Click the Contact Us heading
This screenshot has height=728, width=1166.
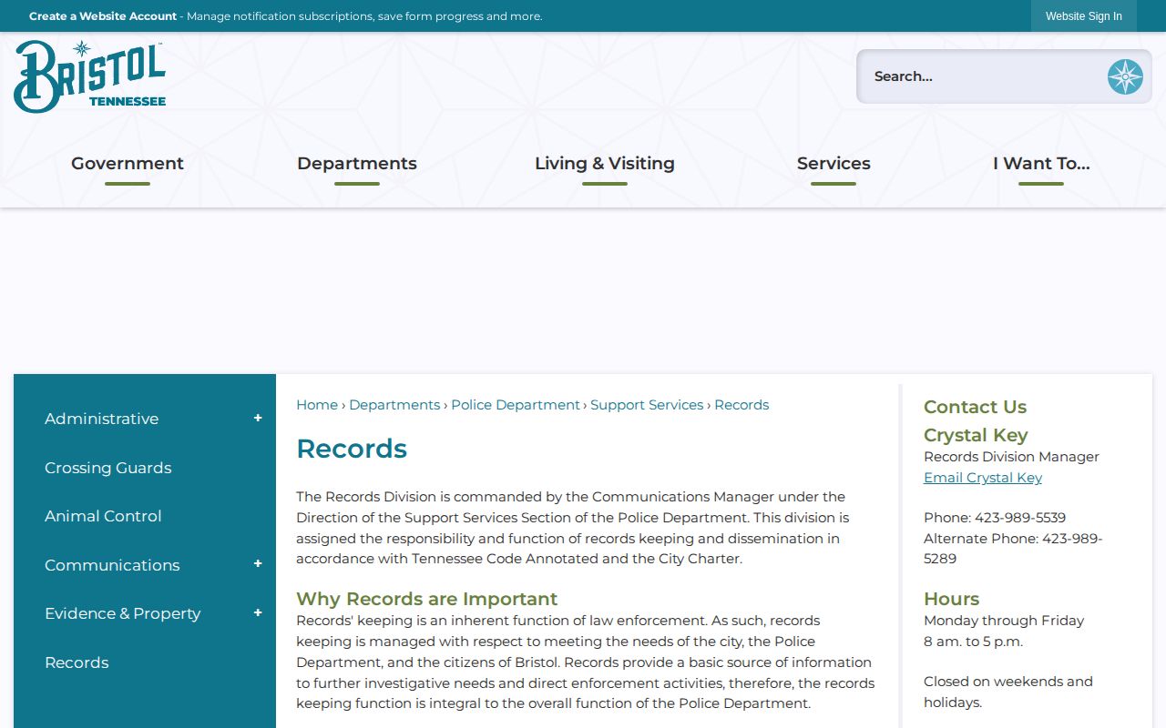tap(975, 407)
